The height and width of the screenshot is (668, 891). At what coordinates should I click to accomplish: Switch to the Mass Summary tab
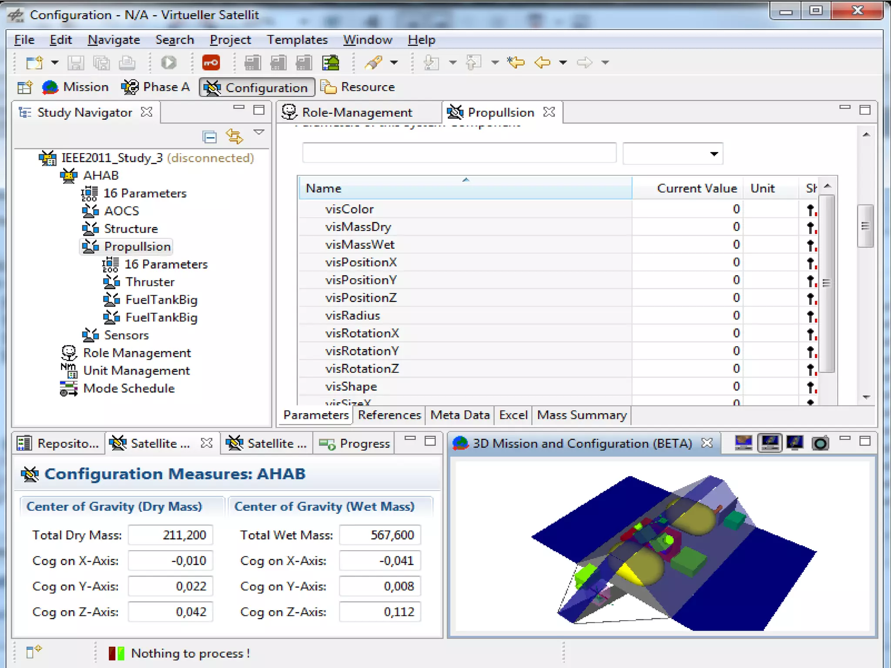[x=582, y=415]
